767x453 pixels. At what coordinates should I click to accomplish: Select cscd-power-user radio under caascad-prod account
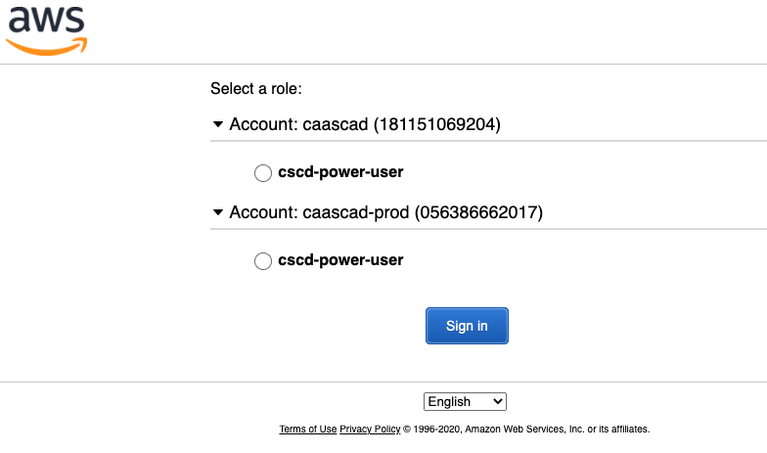(x=262, y=260)
